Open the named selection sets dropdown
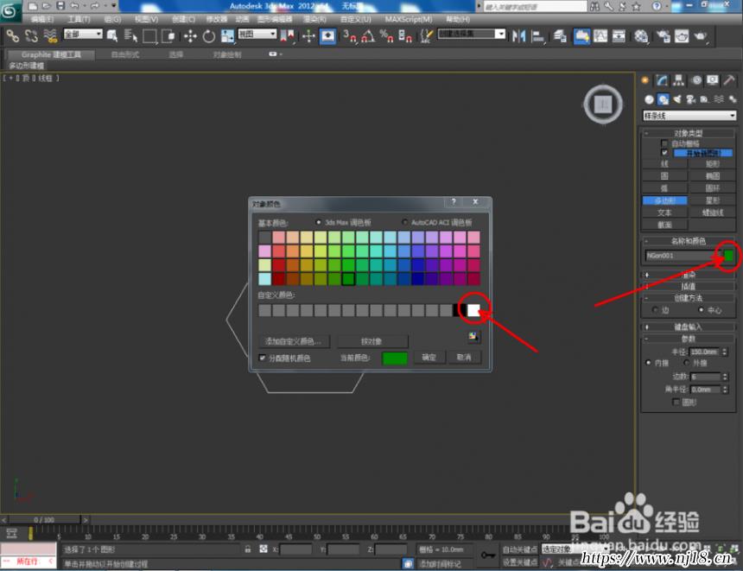743x571 pixels. [472, 34]
